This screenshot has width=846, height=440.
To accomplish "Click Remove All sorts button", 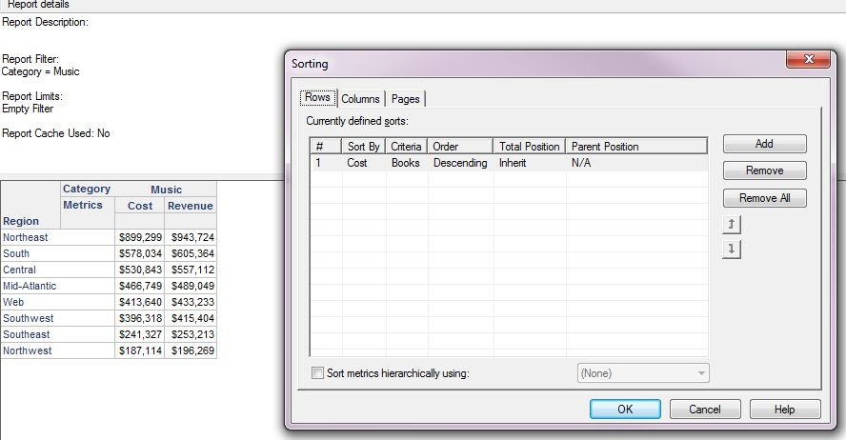I will pos(764,198).
